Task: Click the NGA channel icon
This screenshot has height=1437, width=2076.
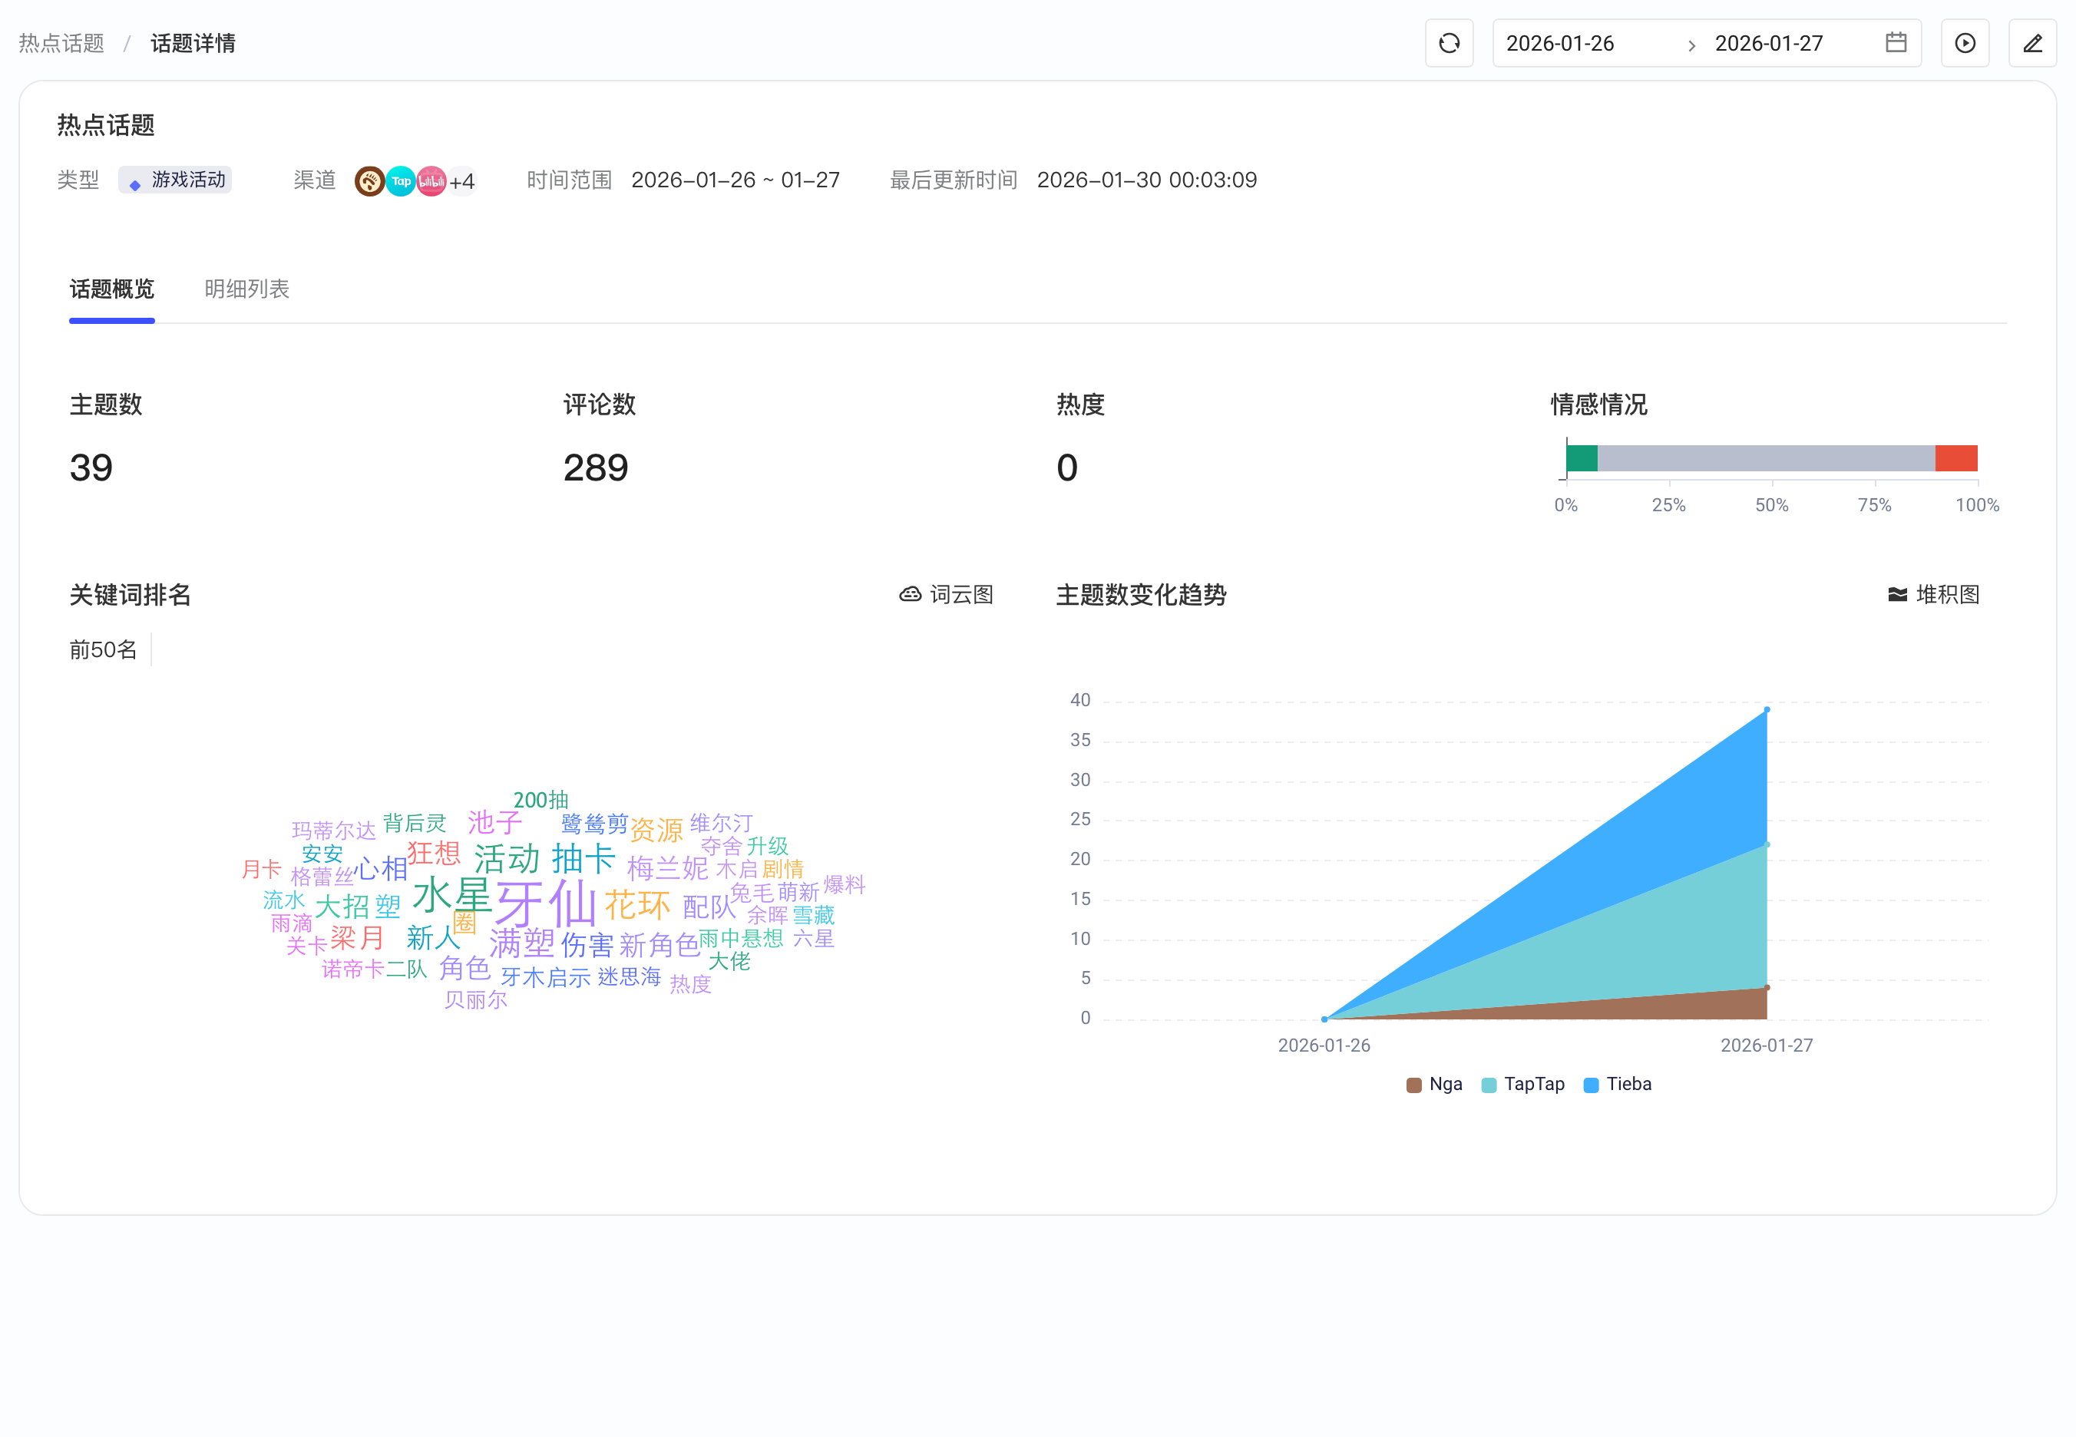Action: pos(369,181)
